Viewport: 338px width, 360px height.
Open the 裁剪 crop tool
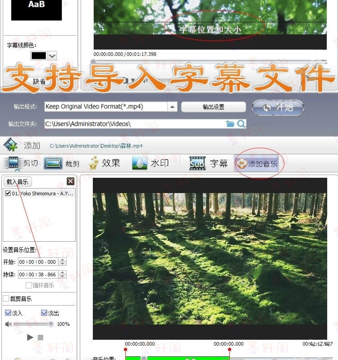62,163
